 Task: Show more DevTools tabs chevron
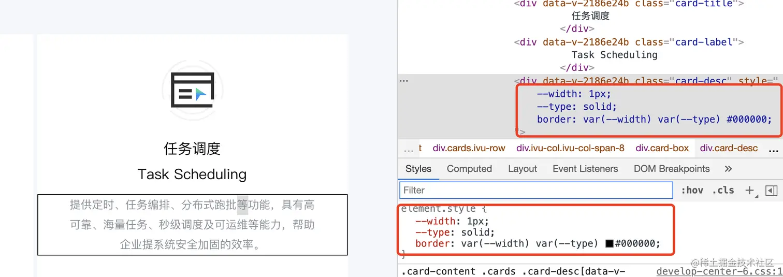pos(728,169)
